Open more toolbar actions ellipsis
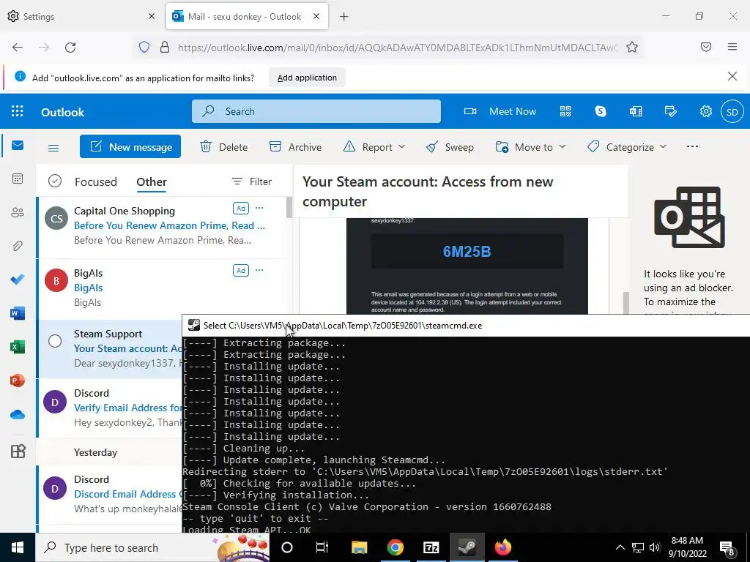This screenshot has height=562, width=750. 692,146
